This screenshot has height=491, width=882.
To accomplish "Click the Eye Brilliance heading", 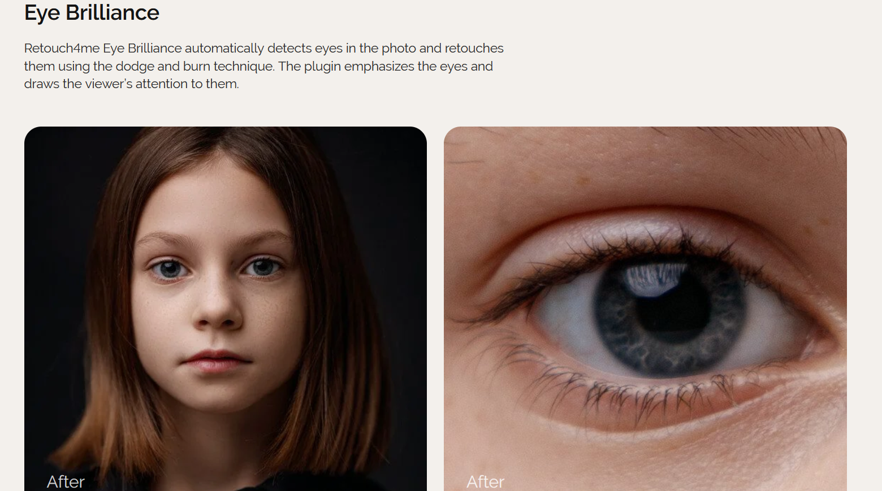I will 92,12.
